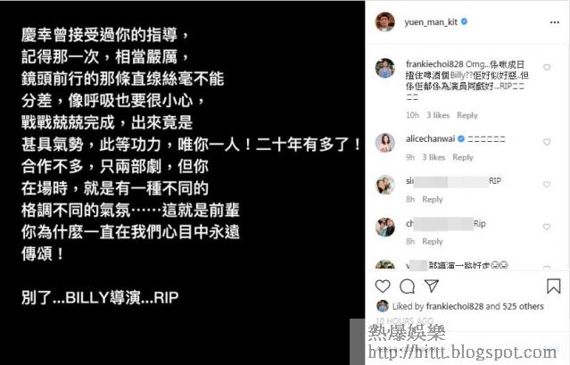View 3 likes on frankiechoi828's comment
Viewport: 570px width, 365px height.
[x=438, y=115]
